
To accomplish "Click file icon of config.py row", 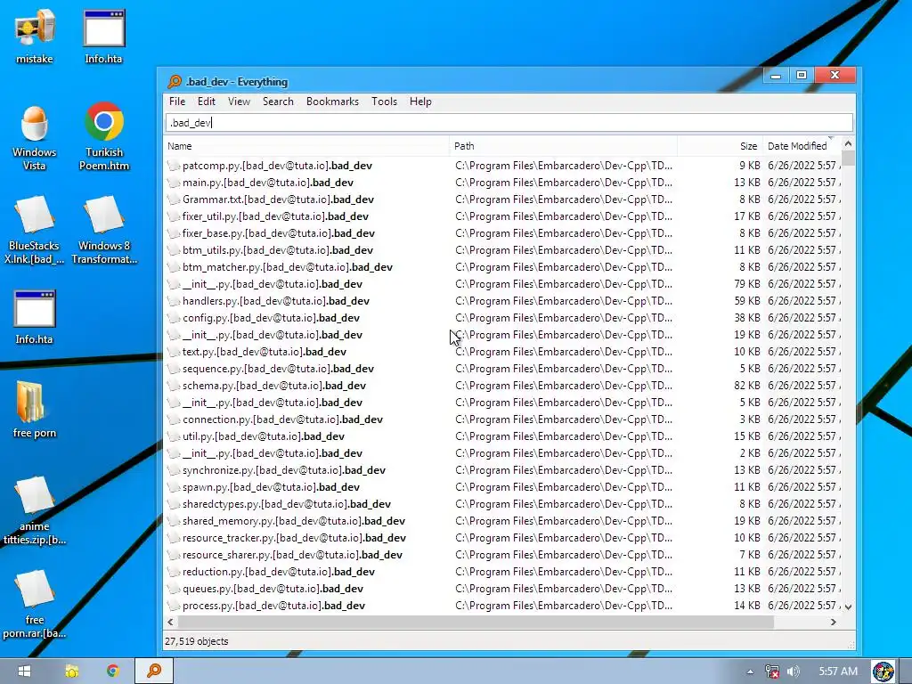I will point(174,318).
